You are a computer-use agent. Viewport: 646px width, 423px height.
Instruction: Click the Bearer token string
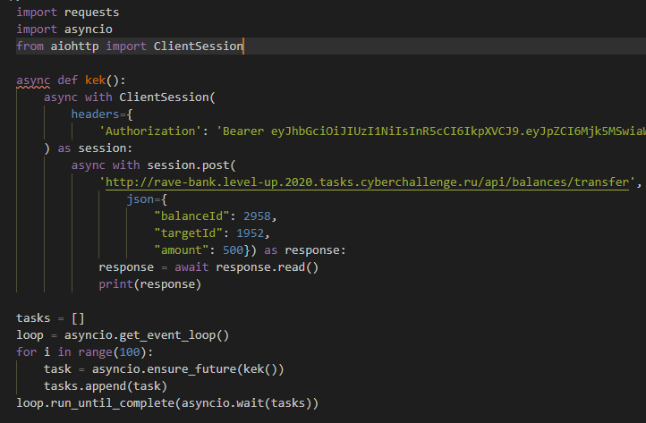tap(431, 131)
